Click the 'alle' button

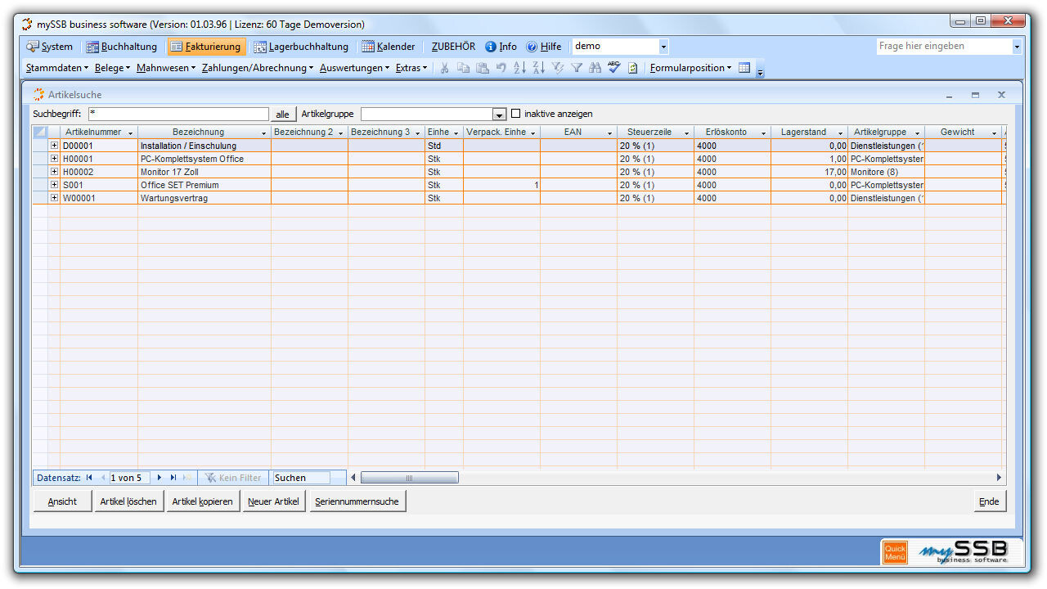tap(282, 115)
